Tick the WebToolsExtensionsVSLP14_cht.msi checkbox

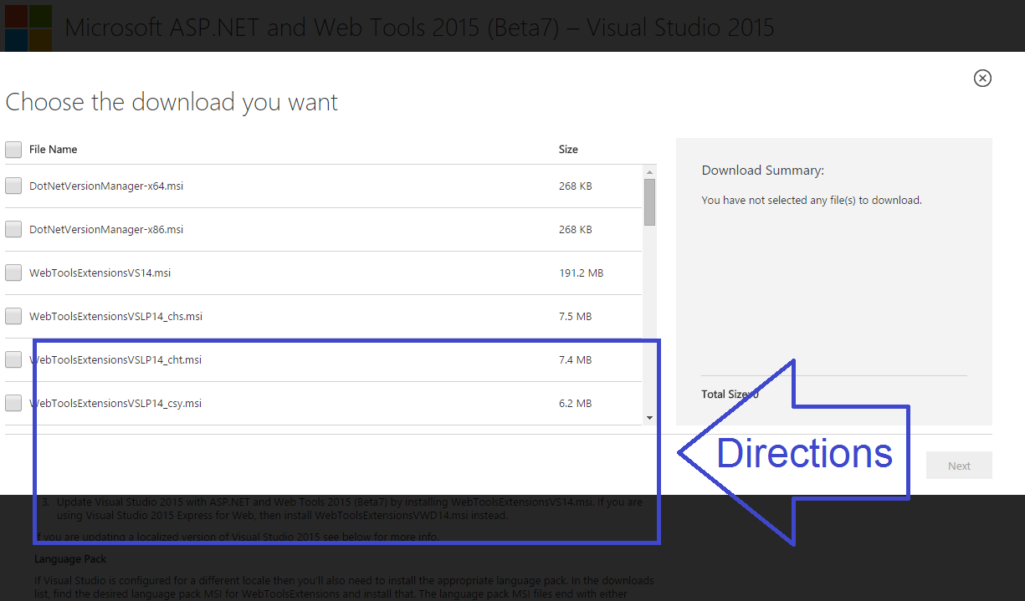pos(13,359)
